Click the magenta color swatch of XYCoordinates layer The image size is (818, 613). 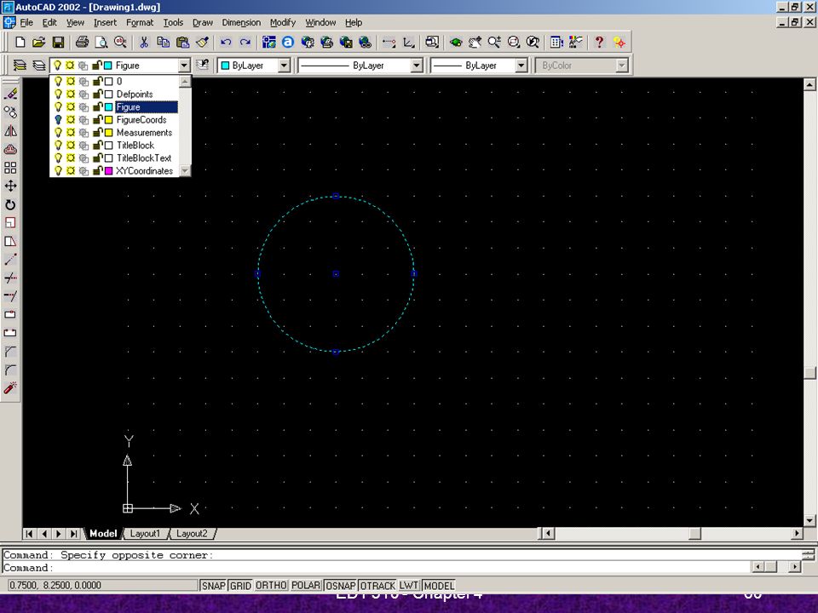click(x=108, y=170)
